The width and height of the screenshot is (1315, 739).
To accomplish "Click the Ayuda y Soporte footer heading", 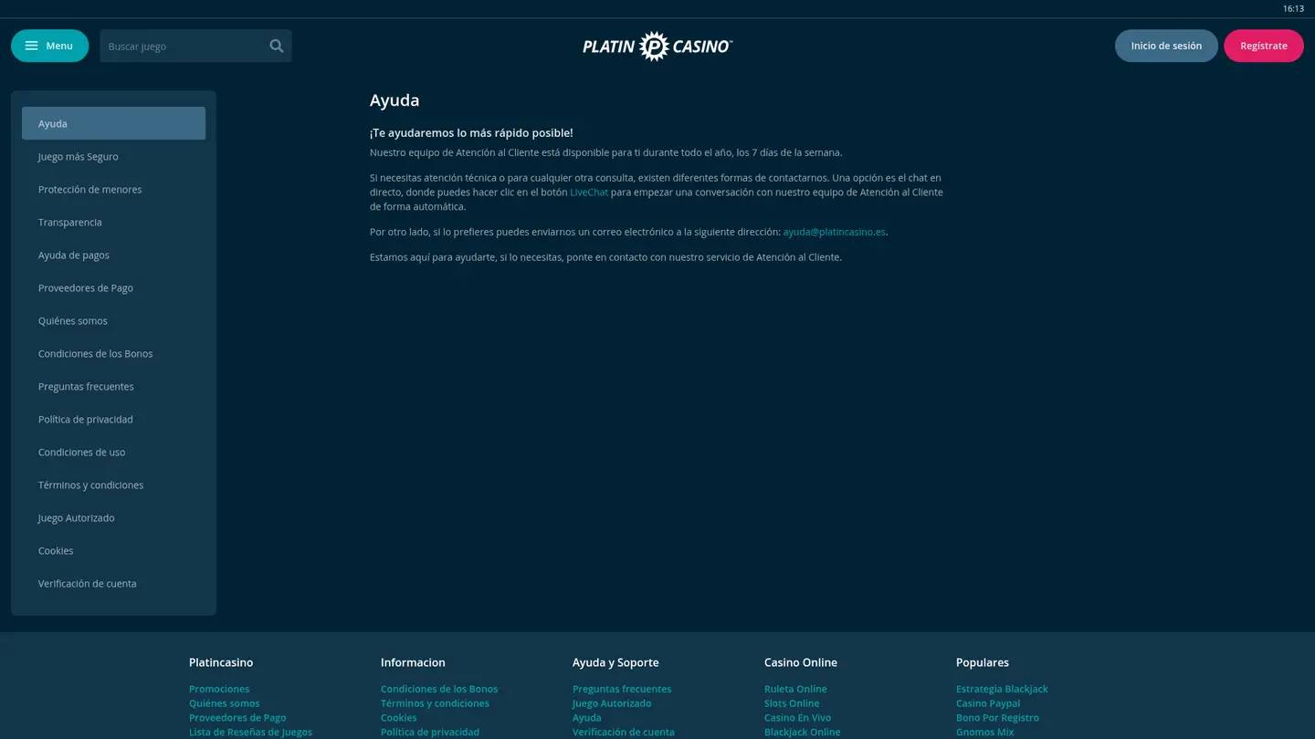I will [x=615, y=662].
